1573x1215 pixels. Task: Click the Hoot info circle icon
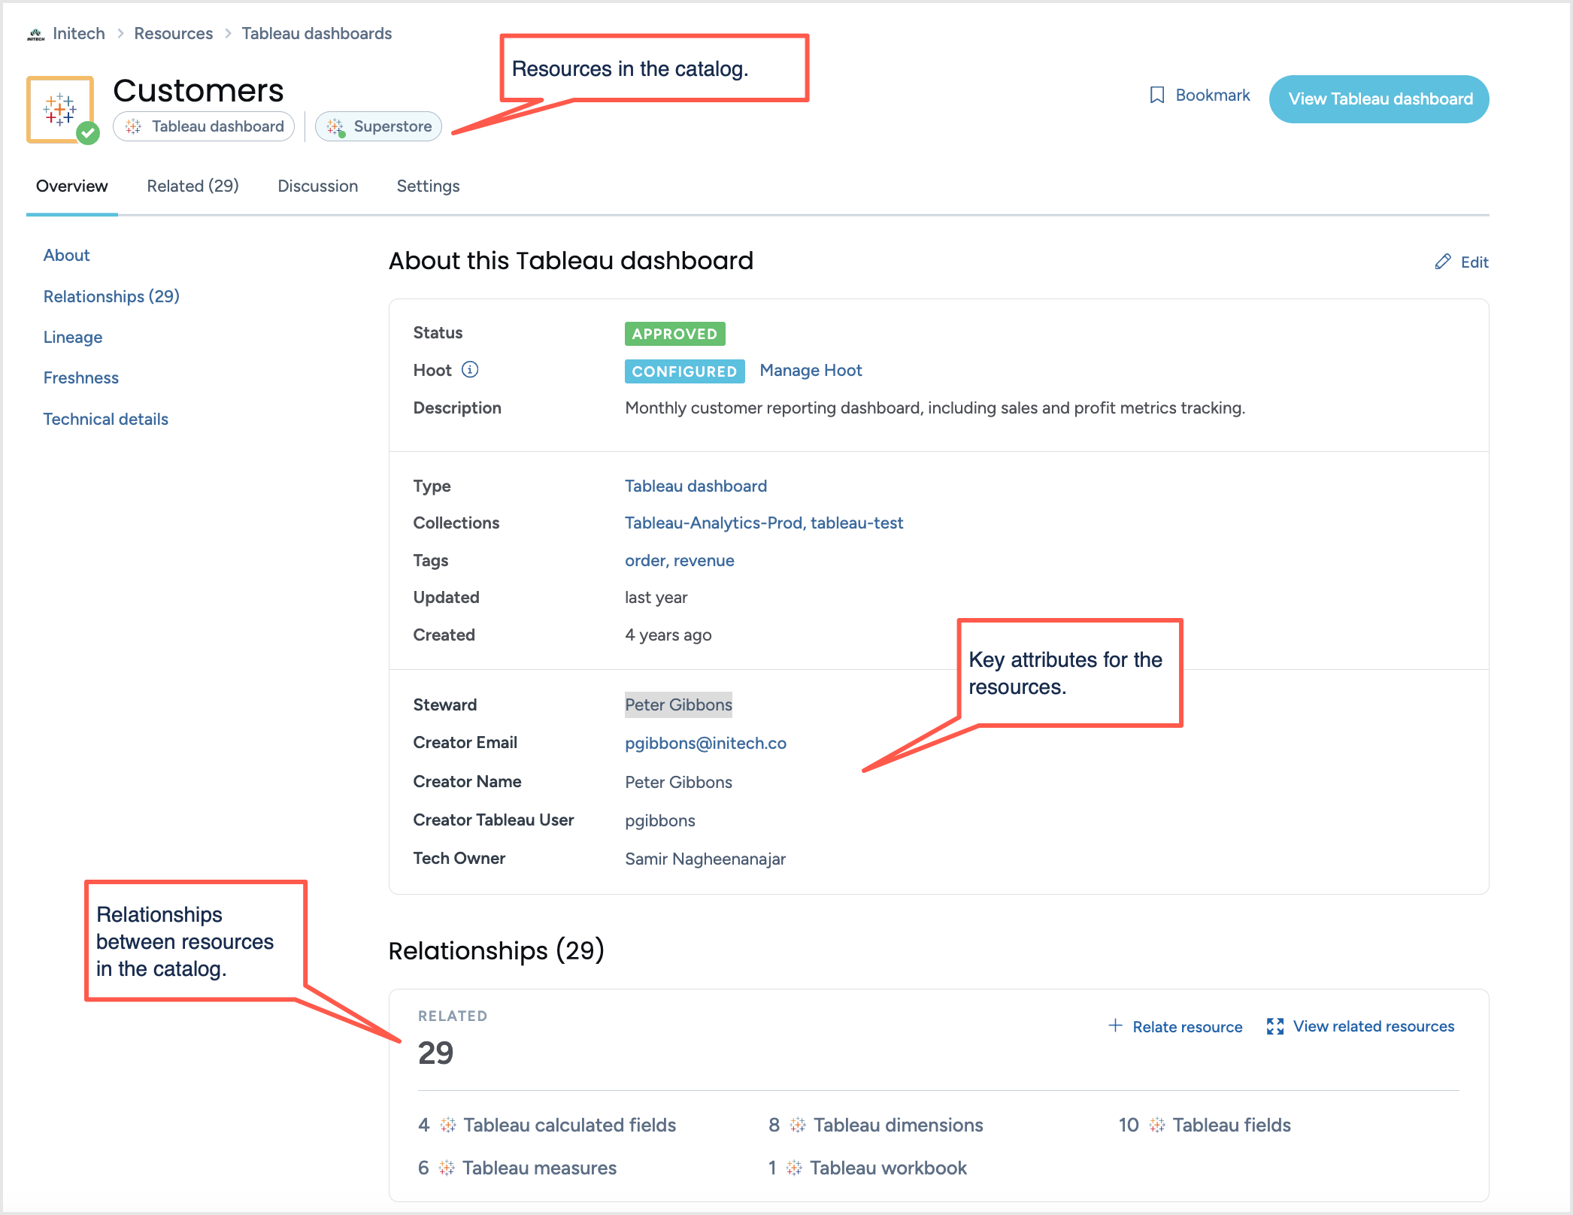[470, 369]
